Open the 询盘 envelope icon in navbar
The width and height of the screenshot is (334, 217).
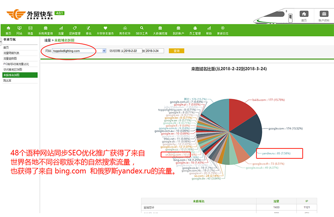coord(30,28)
